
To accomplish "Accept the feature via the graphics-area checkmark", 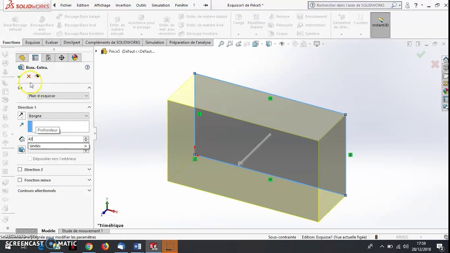I will pyautogui.click(x=421, y=54).
